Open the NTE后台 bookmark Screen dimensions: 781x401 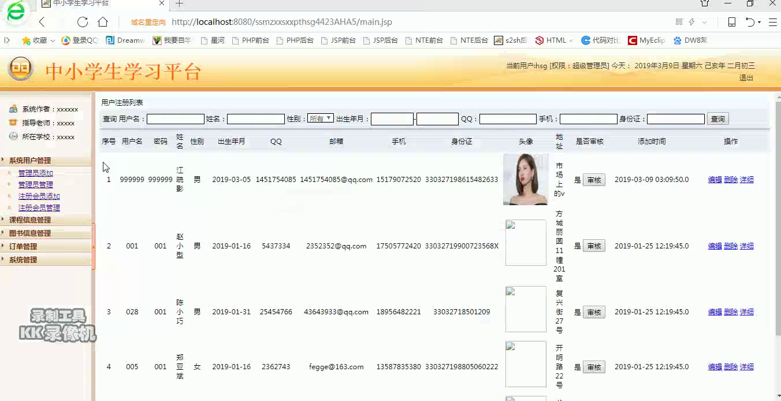[469, 40]
